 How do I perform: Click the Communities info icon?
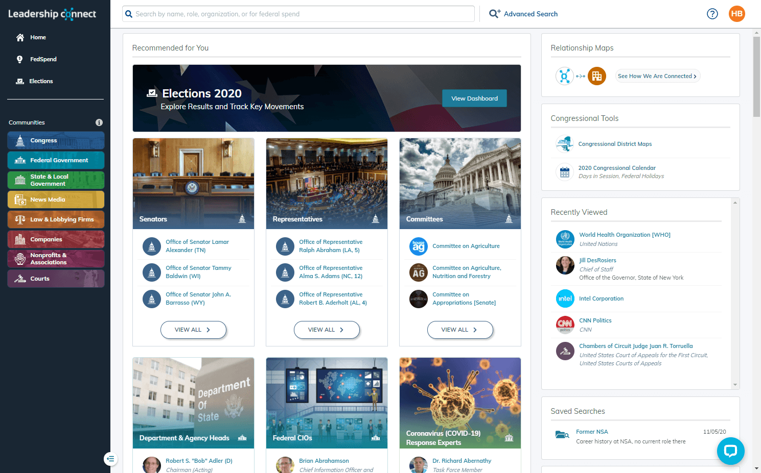click(x=99, y=122)
